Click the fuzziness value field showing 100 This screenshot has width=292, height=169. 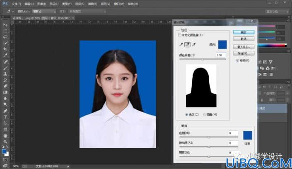pos(221,55)
